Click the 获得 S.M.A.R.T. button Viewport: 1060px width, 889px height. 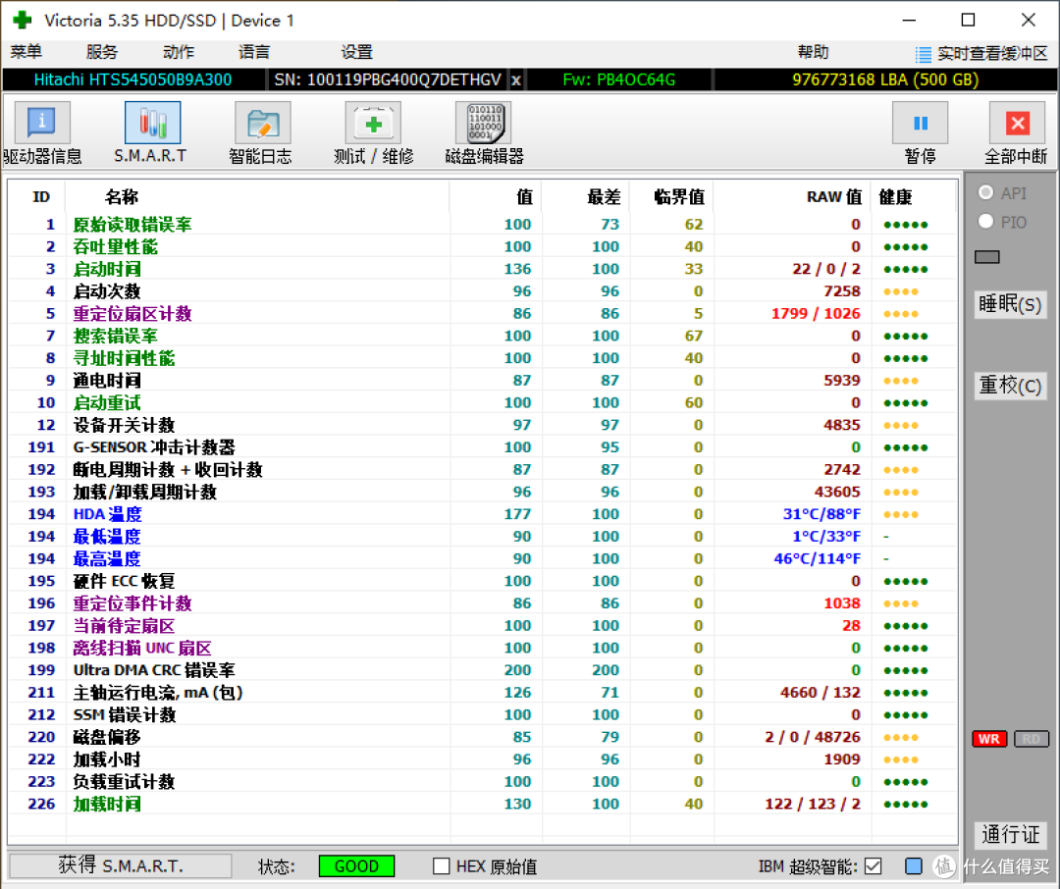pos(121,866)
